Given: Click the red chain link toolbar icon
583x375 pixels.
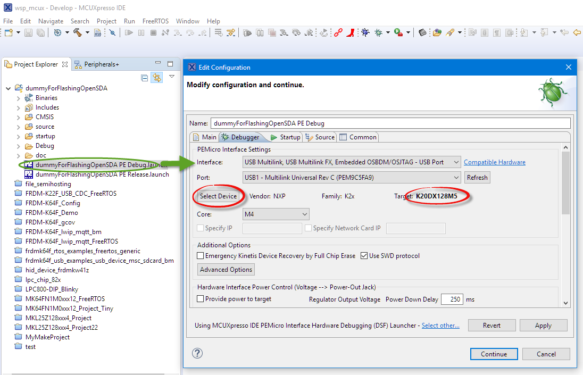Looking at the screenshot, I should click(338, 32).
